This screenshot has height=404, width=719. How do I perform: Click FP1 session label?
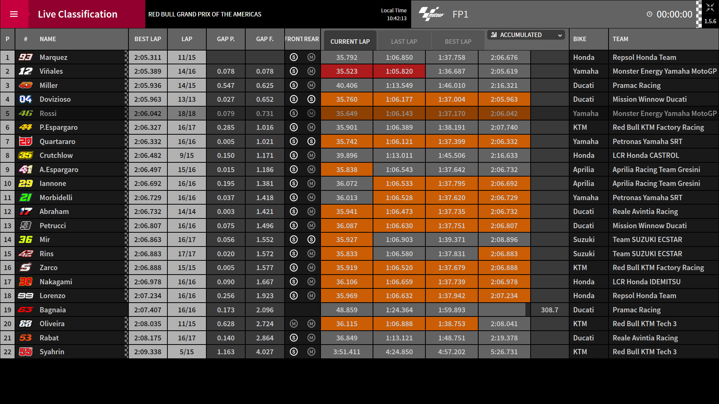[460, 14]
